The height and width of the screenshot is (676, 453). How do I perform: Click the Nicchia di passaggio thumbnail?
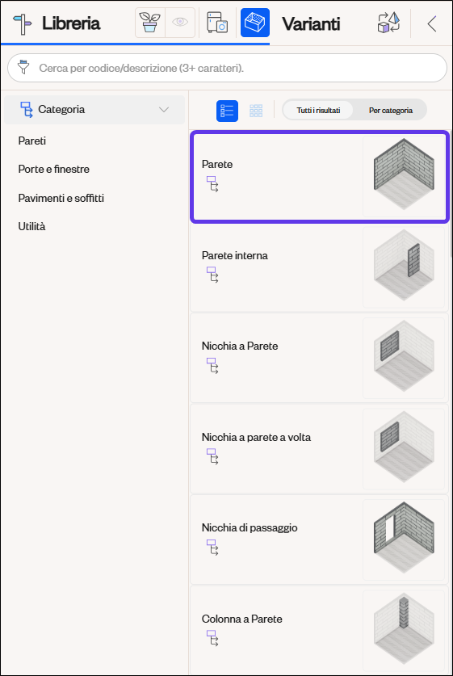coord(404,540)
